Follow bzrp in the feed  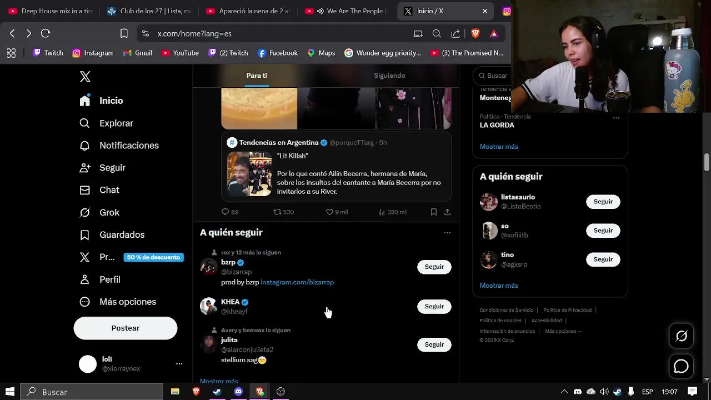point(434,267)
